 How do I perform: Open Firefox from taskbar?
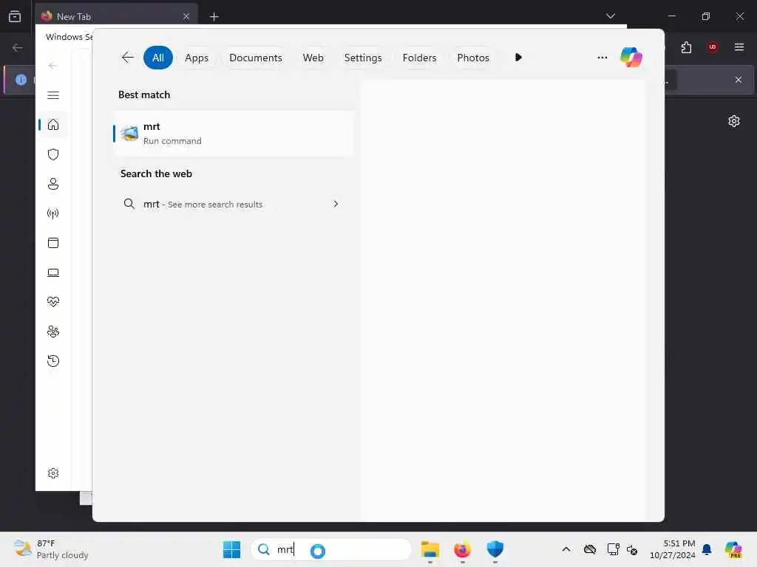462,549
